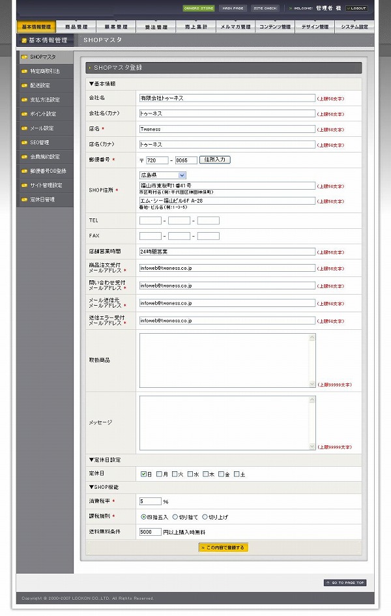Select the 四捨五入 radio button
Viewport: 391px width, 616px height.
click(143, 517)
